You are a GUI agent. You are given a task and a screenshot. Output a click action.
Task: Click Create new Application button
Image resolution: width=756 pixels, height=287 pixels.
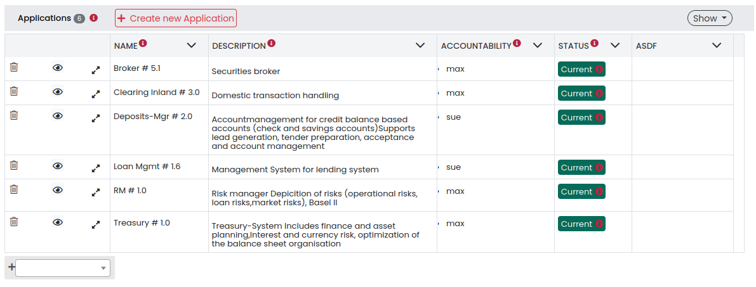pyautogui.click(x=175, y=18)
